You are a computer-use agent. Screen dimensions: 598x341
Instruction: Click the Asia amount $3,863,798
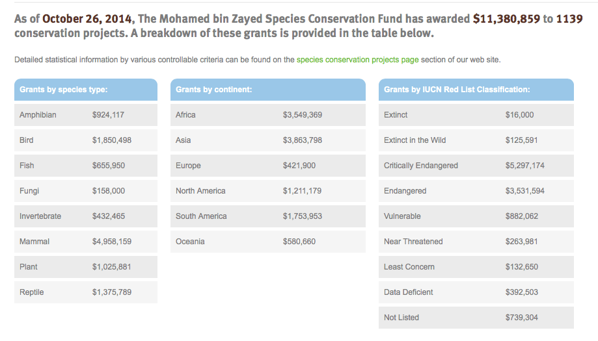303,140
